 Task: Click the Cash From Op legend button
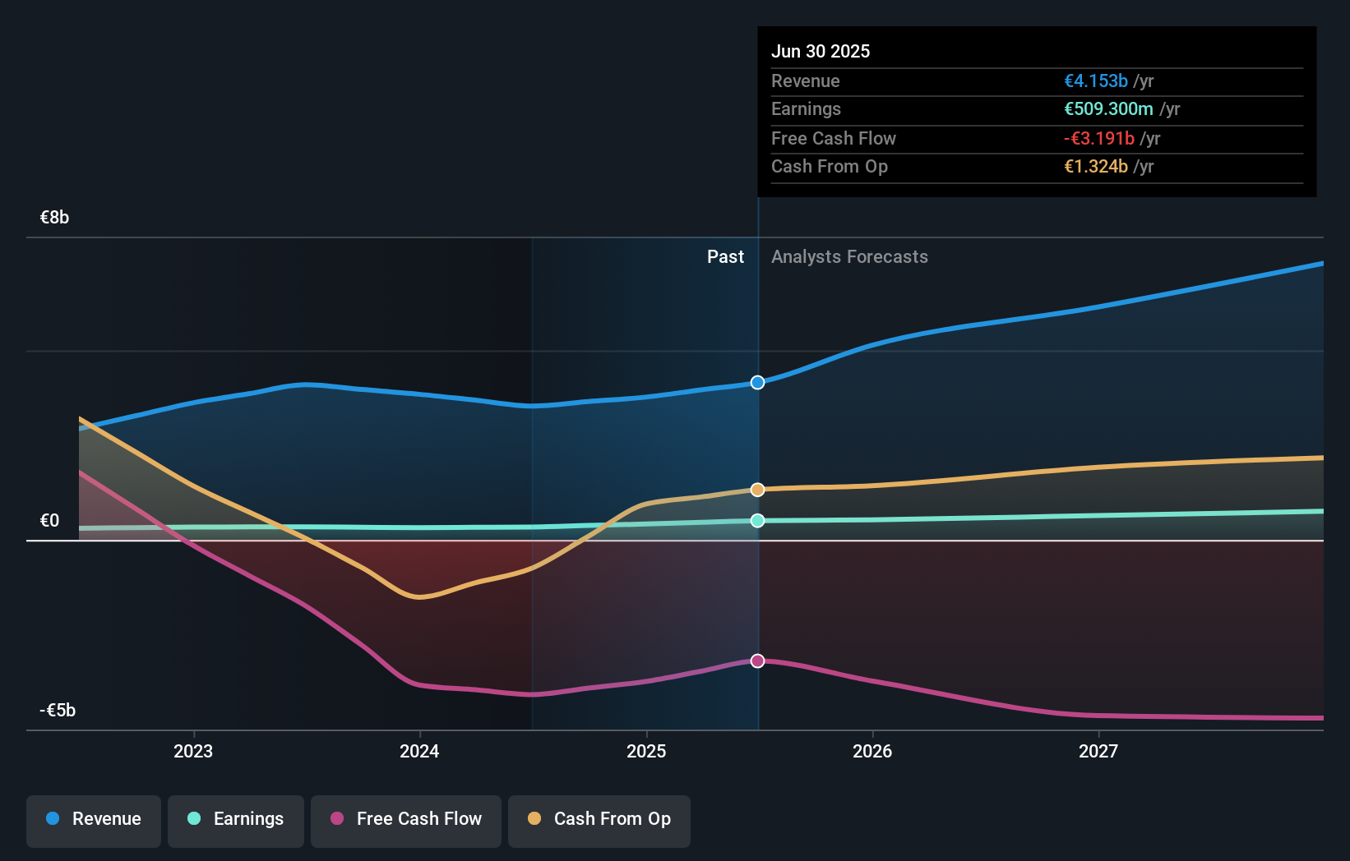point(599,821)
